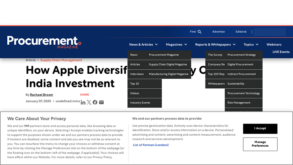
Task: Expand News & Articles dropdown chevron
Action: coord(156,44)
